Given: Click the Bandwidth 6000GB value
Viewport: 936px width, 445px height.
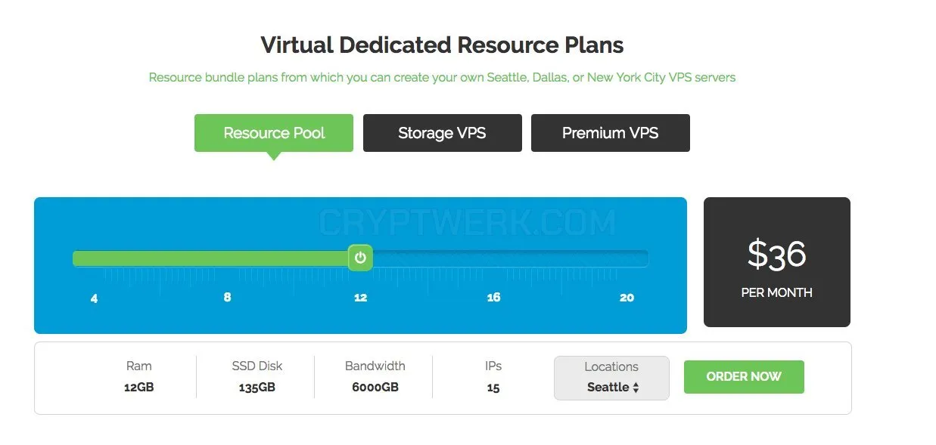Looking at the screenshot, I should (x=375, y=388).
